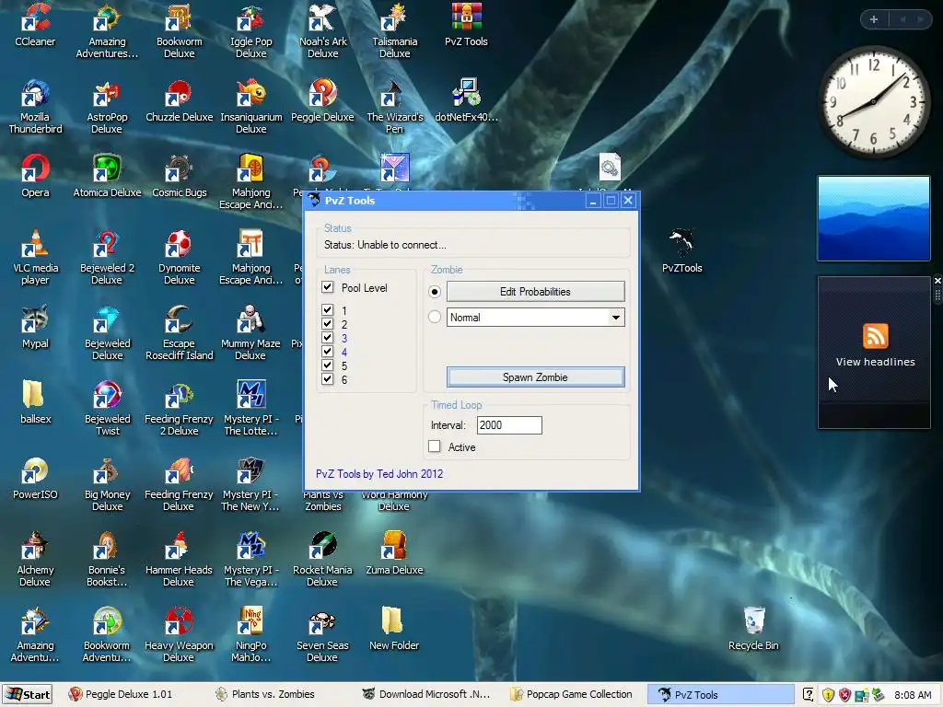Open the CCleaner desktop shortcut
943x707 pixels.
[x=35, y=25]
